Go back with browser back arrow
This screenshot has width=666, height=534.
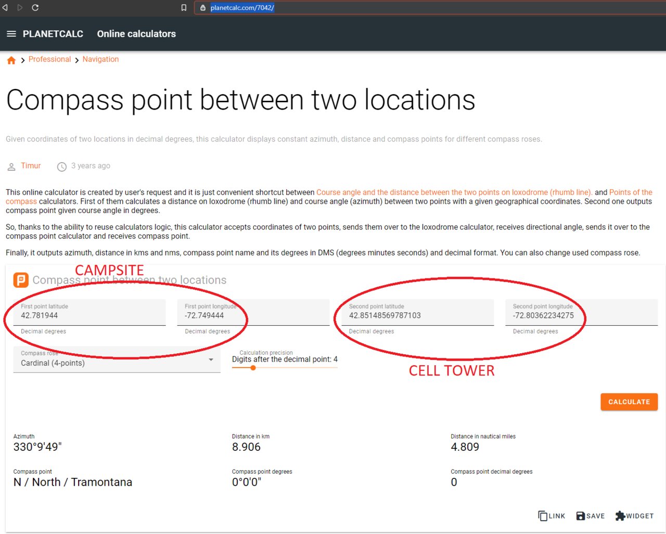pyautogui.click(x=5, y=8)
